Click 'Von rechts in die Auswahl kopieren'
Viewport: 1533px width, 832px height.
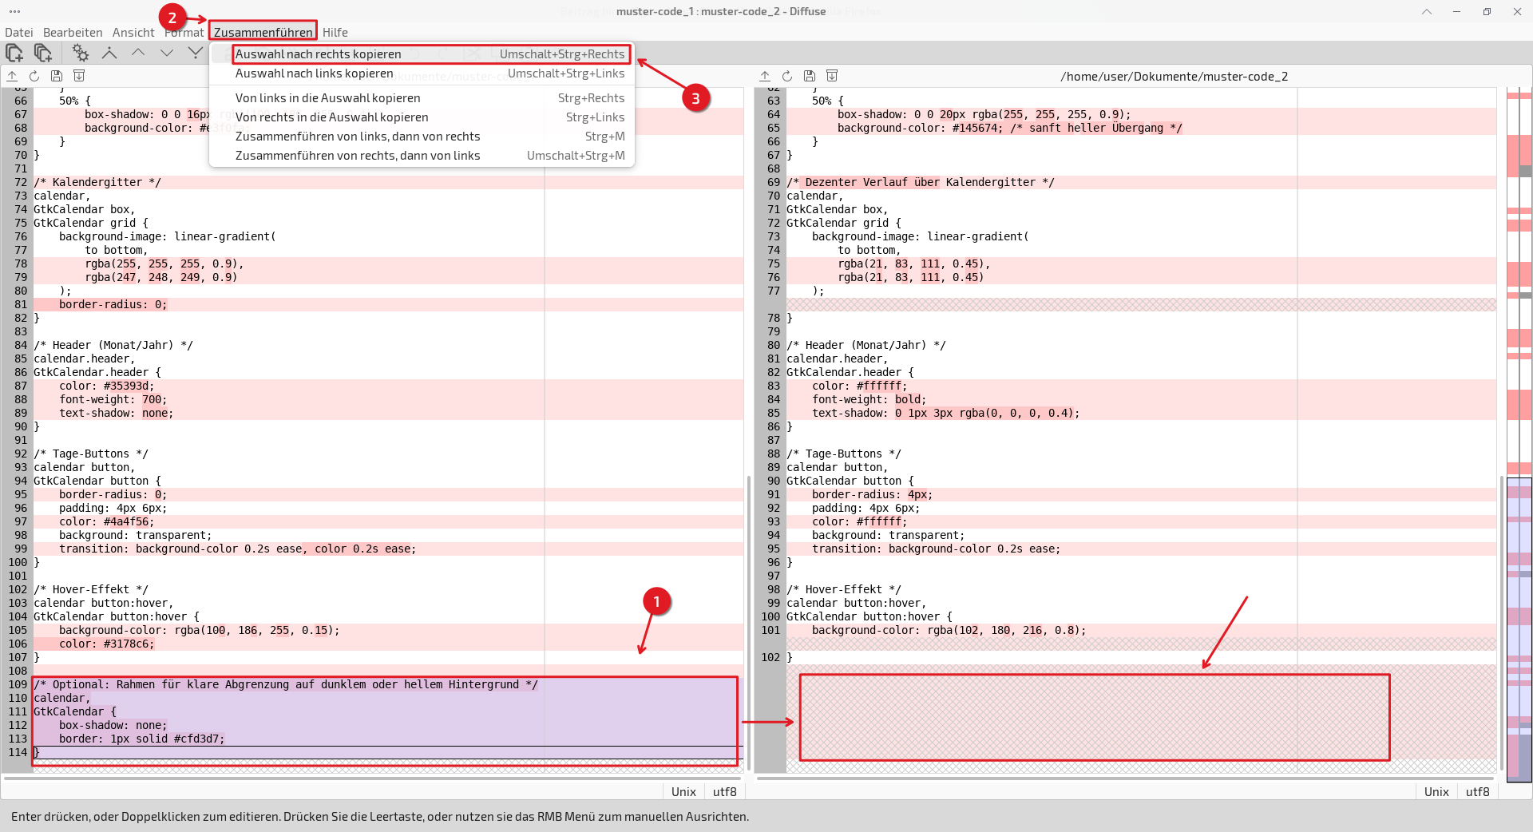point(331,117)
